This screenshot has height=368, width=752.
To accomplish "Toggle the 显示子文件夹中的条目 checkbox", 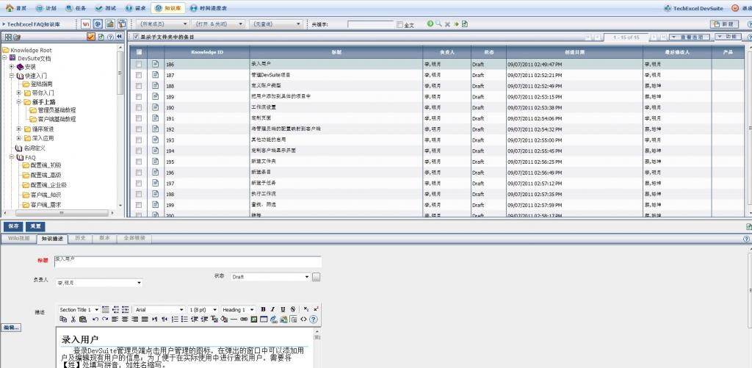I will [x=136, y=37].
